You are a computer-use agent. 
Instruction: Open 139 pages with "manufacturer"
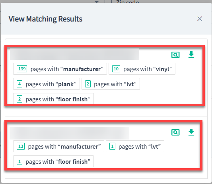click(x=60, y=69)
